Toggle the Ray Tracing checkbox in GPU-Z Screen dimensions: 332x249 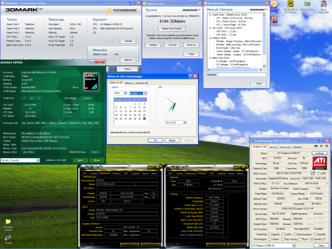[x=283, y=239]
